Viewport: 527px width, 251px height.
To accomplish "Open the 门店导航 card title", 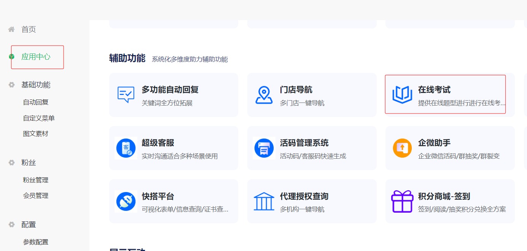I will 296,90.
